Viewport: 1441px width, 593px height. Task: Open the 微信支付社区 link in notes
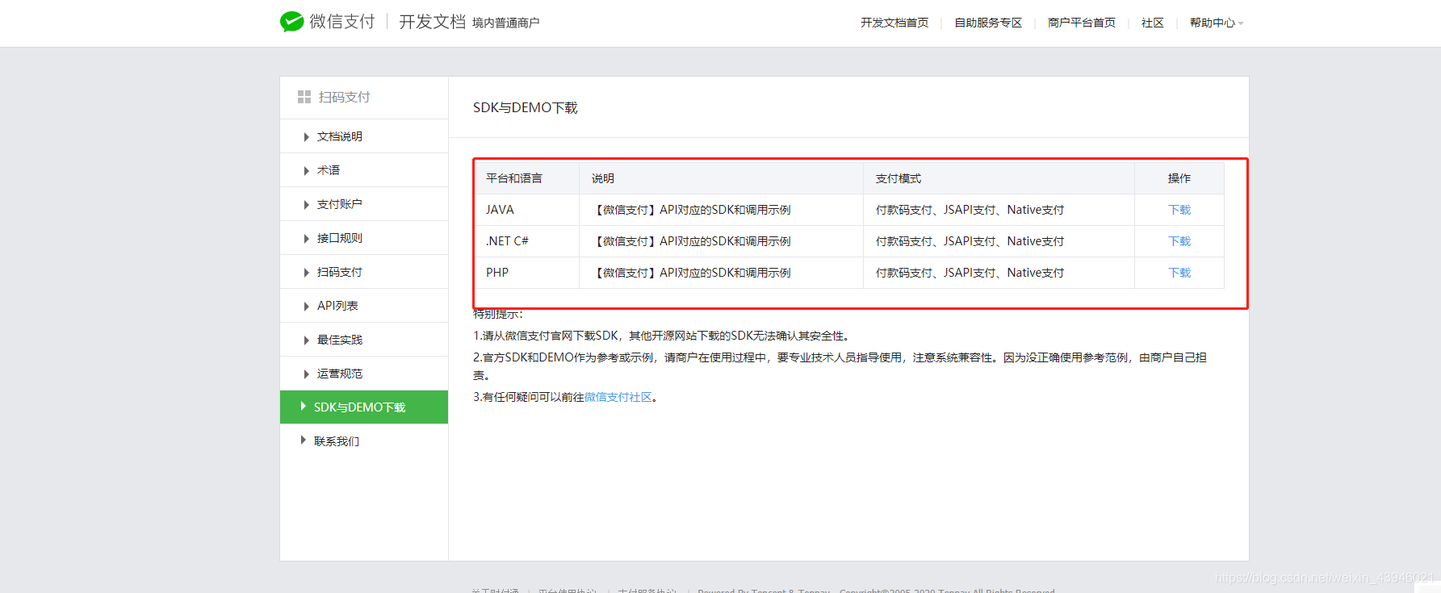(618, 397)
